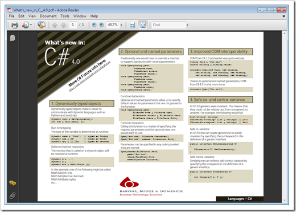The height and width of the screenshot is (212, 296).
Task: Open the zoom level dropdown arrow
Action: coord(121,25)
